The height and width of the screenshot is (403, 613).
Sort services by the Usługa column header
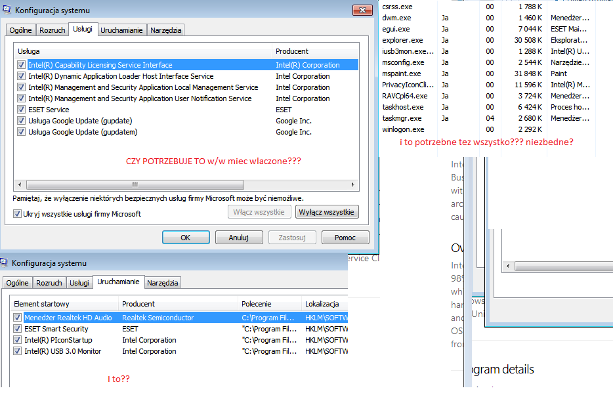(x=143, y=51)
